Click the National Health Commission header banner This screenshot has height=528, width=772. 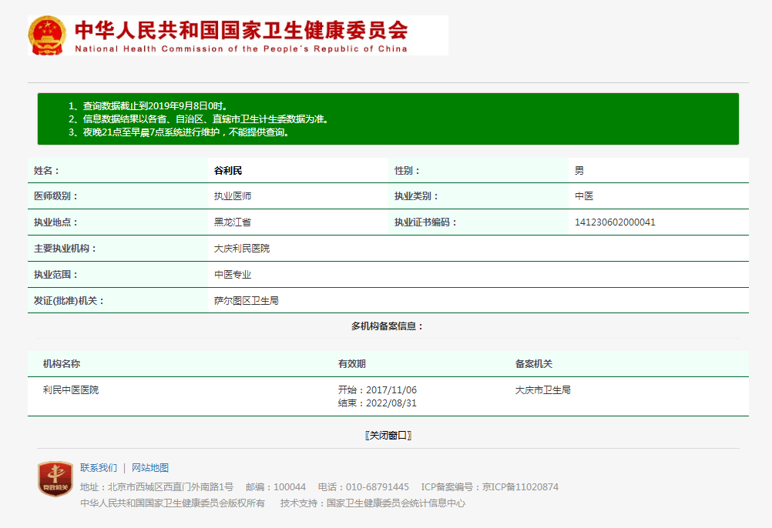point(238,35)
